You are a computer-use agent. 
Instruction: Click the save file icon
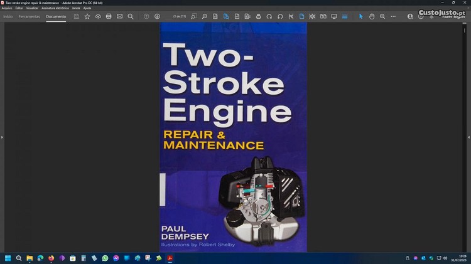77,16
